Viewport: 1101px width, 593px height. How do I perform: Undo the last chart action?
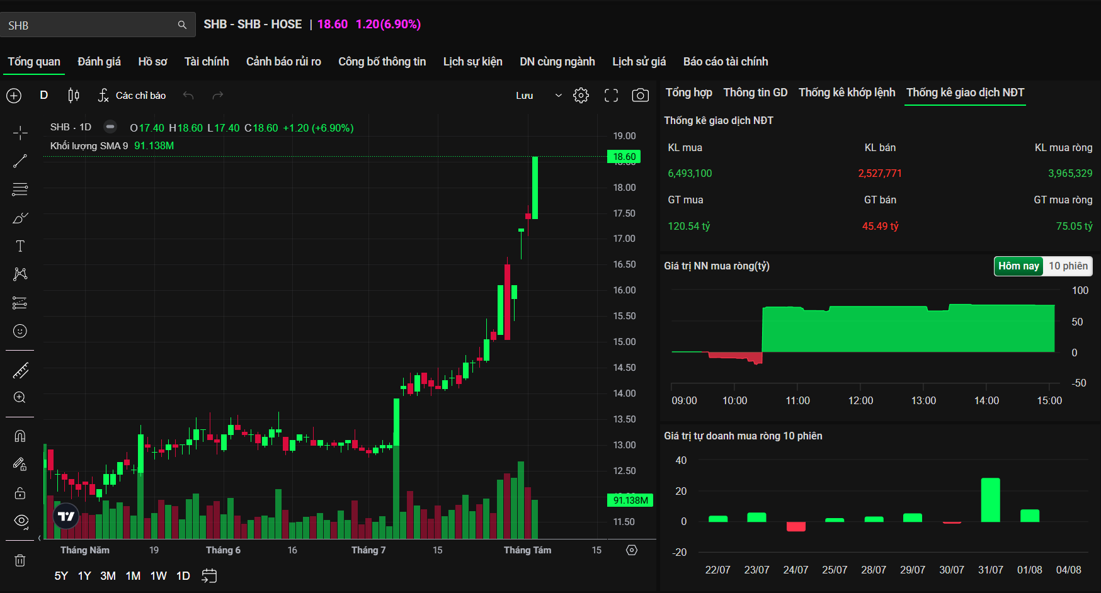188,95
